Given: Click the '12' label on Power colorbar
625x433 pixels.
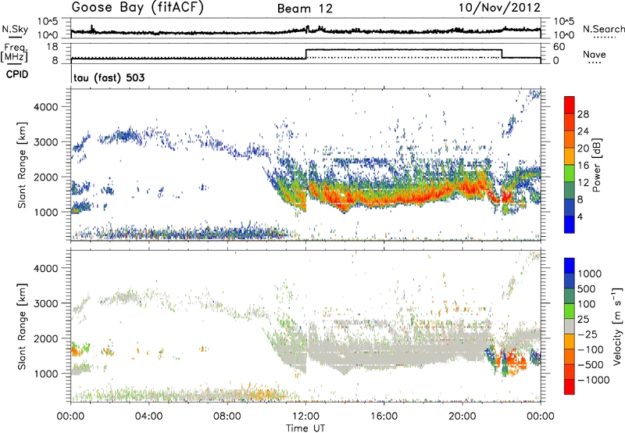Looking at the screenshot, I should click(583, 183).
